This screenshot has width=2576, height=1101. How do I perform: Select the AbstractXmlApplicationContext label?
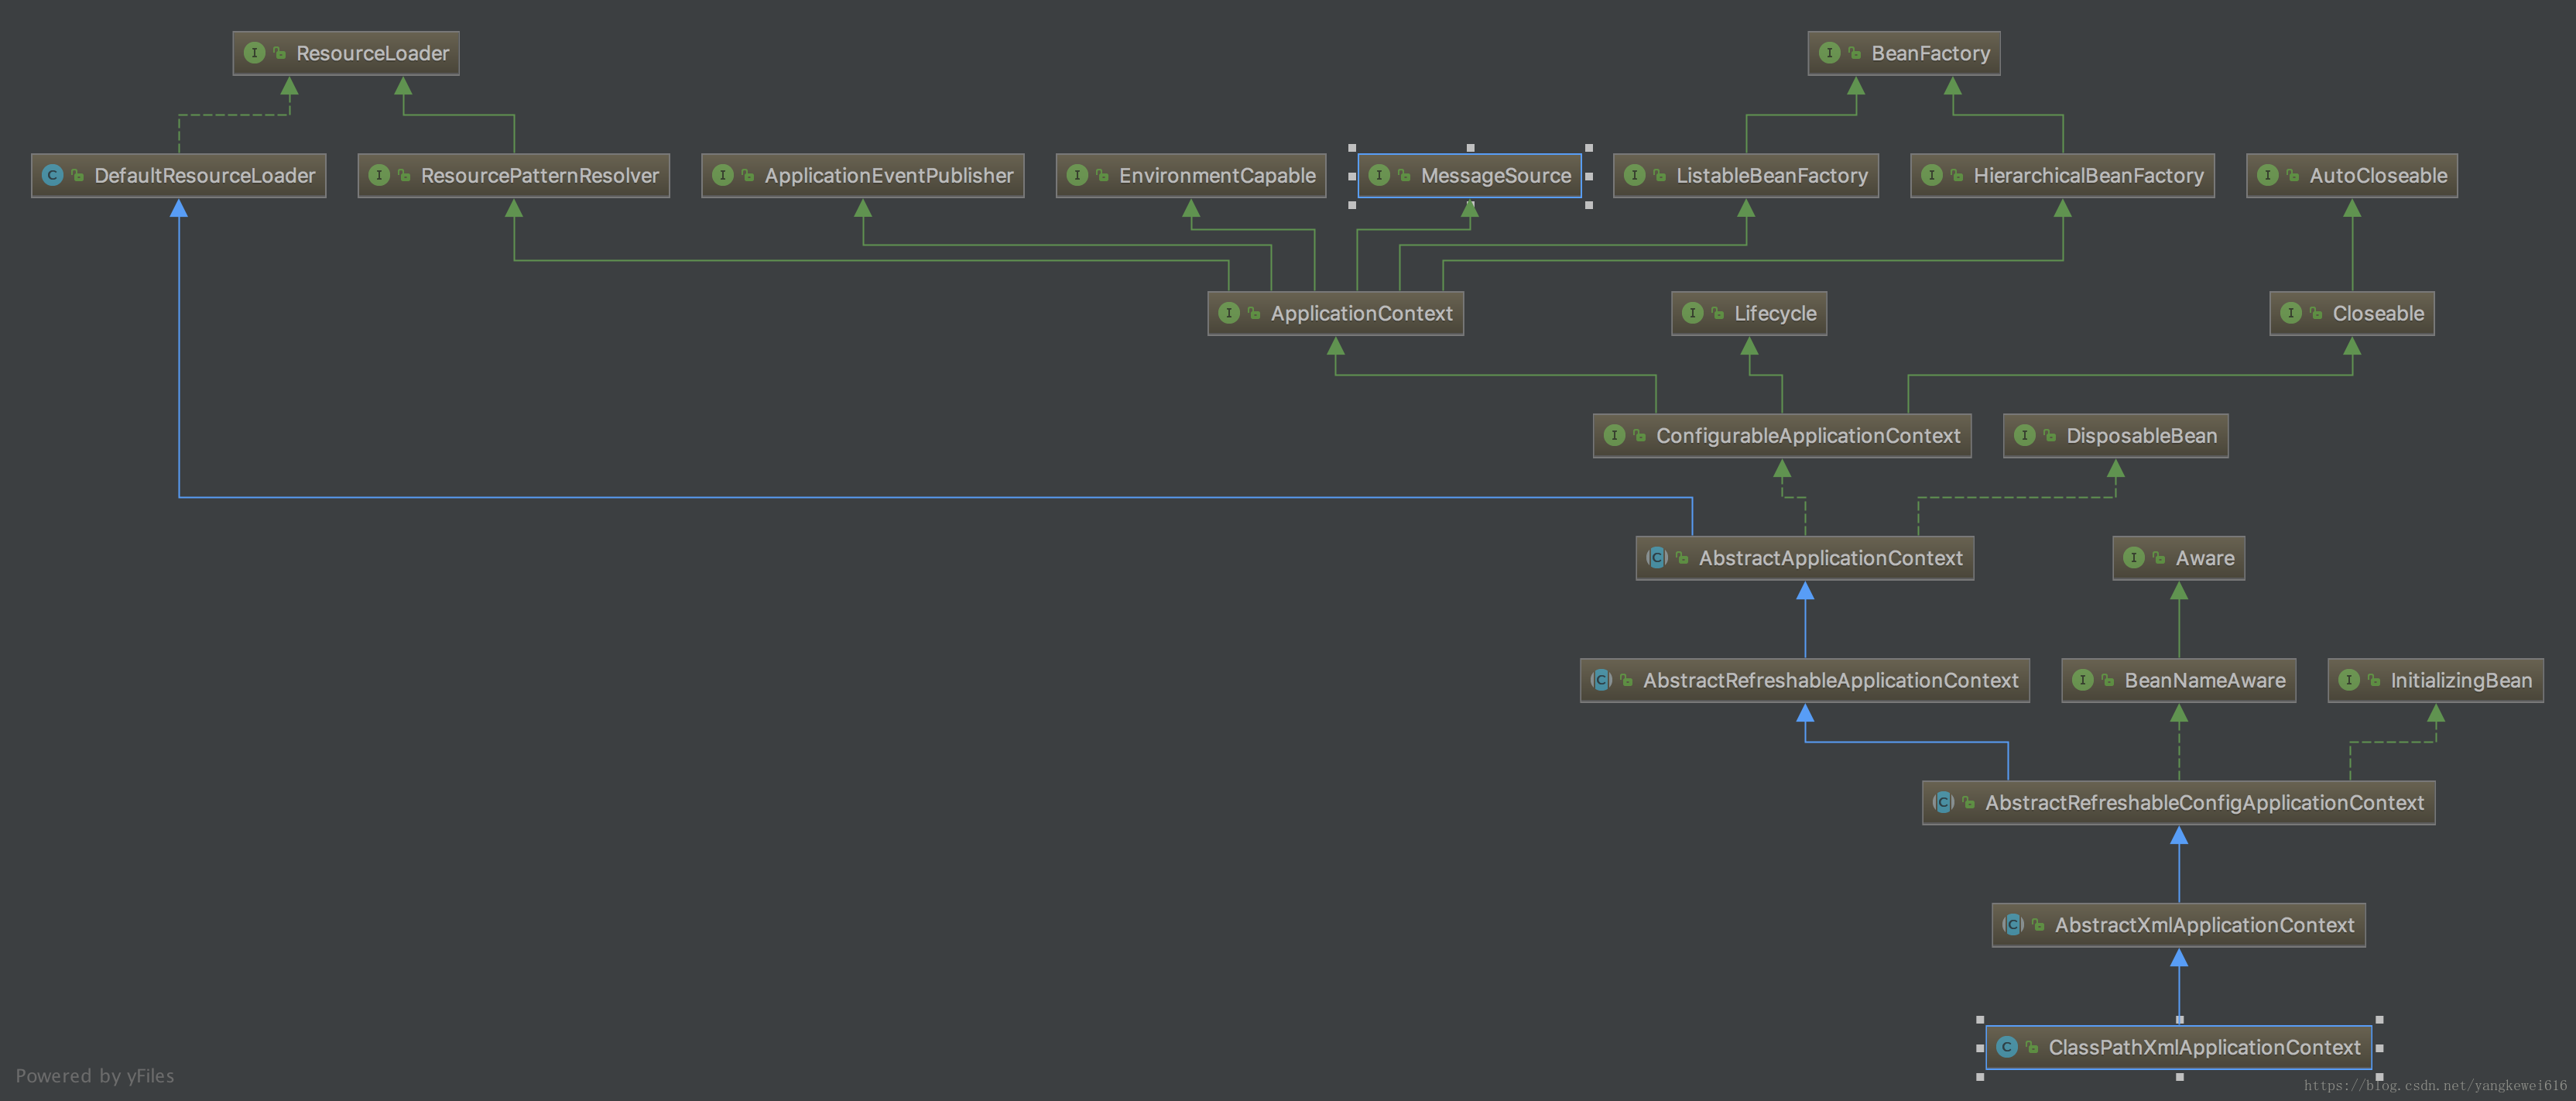tap(2204, 925)
